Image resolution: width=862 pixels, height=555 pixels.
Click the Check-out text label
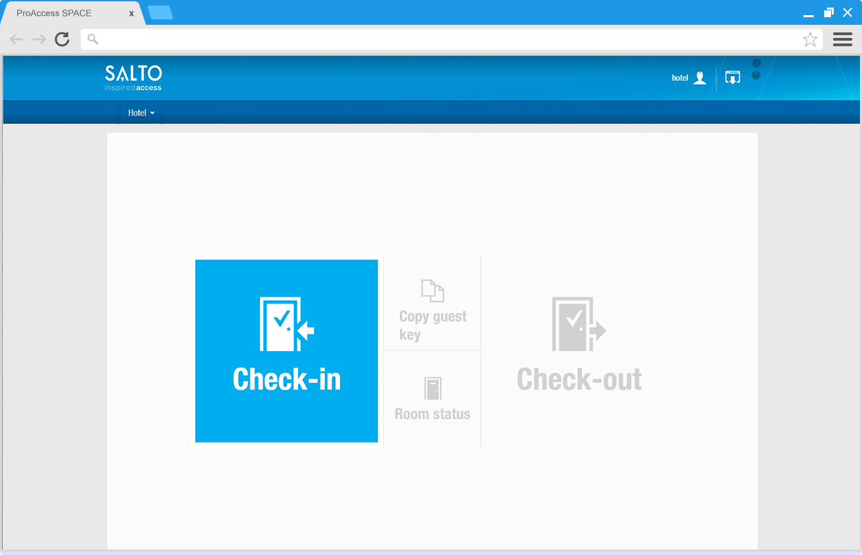pyautogui.click(x=579, y=379)
